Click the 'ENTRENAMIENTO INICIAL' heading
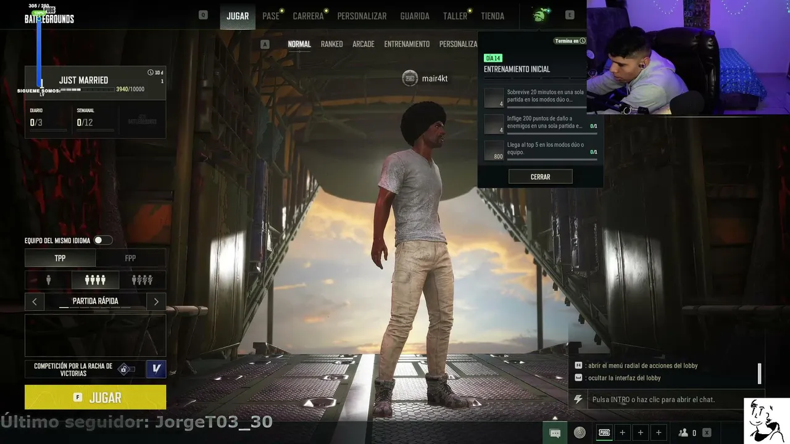Image resolution: width=790 pixels, height=444 pixels. click(517, 69)
